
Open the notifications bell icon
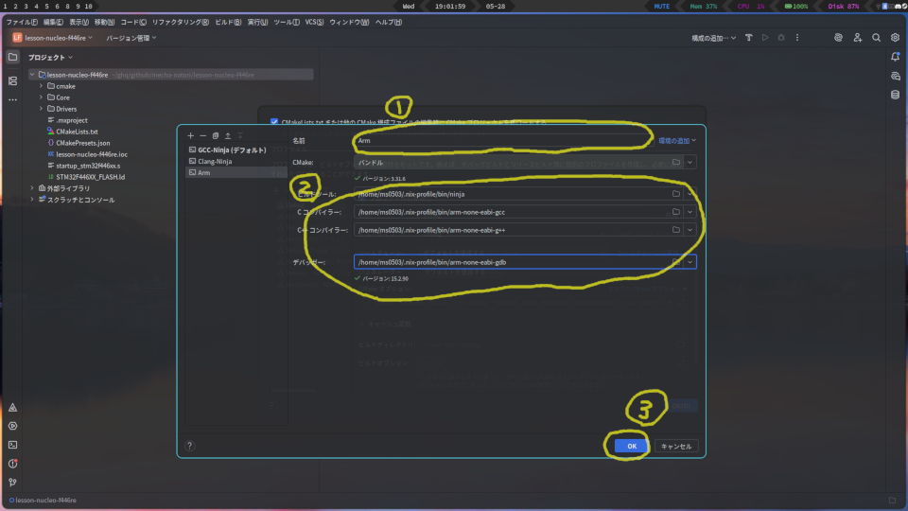895,58
